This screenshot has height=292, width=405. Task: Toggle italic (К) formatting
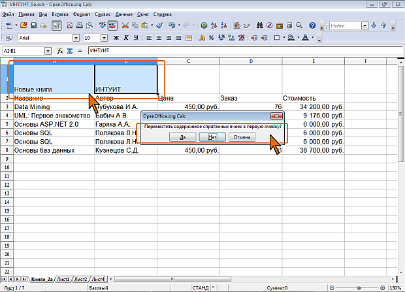coord(126,38)
